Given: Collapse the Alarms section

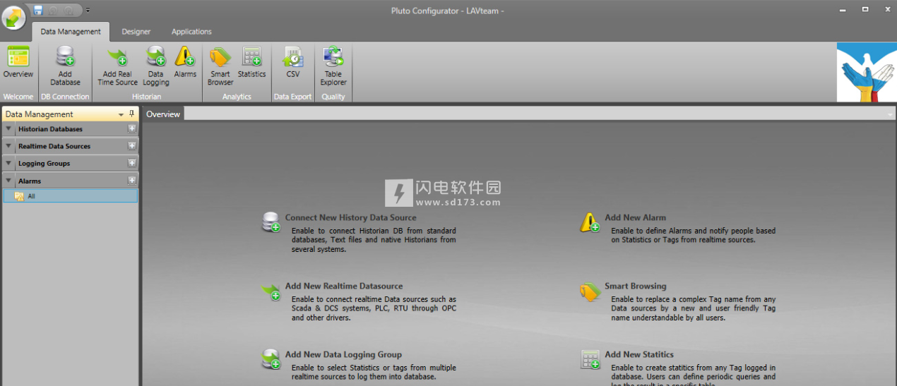Looking at the screenshot, I should [x=8, y=181].
